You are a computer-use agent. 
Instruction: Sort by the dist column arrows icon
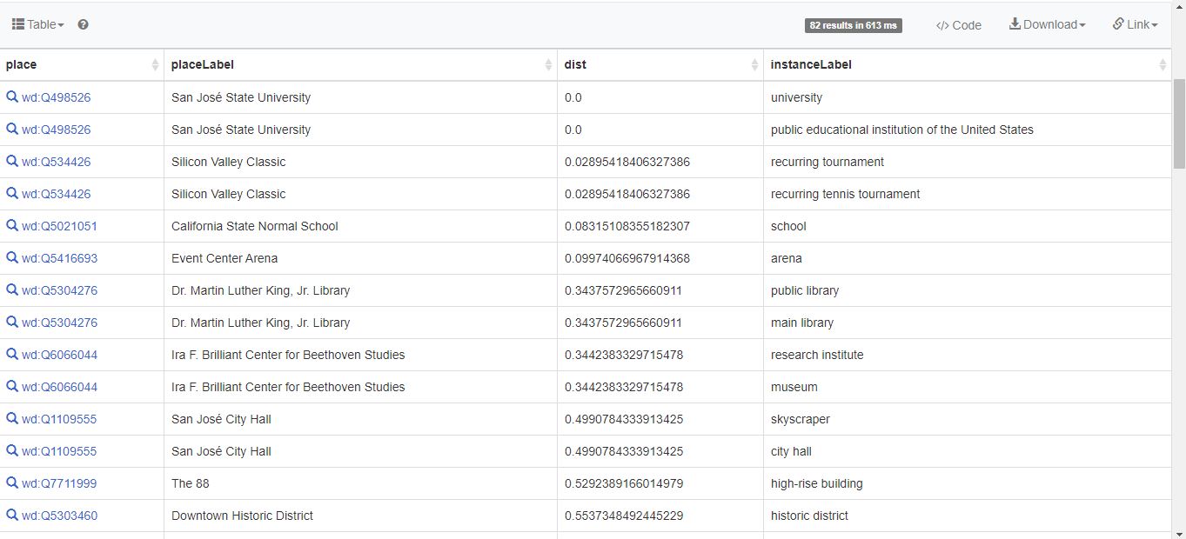point(755,64)
